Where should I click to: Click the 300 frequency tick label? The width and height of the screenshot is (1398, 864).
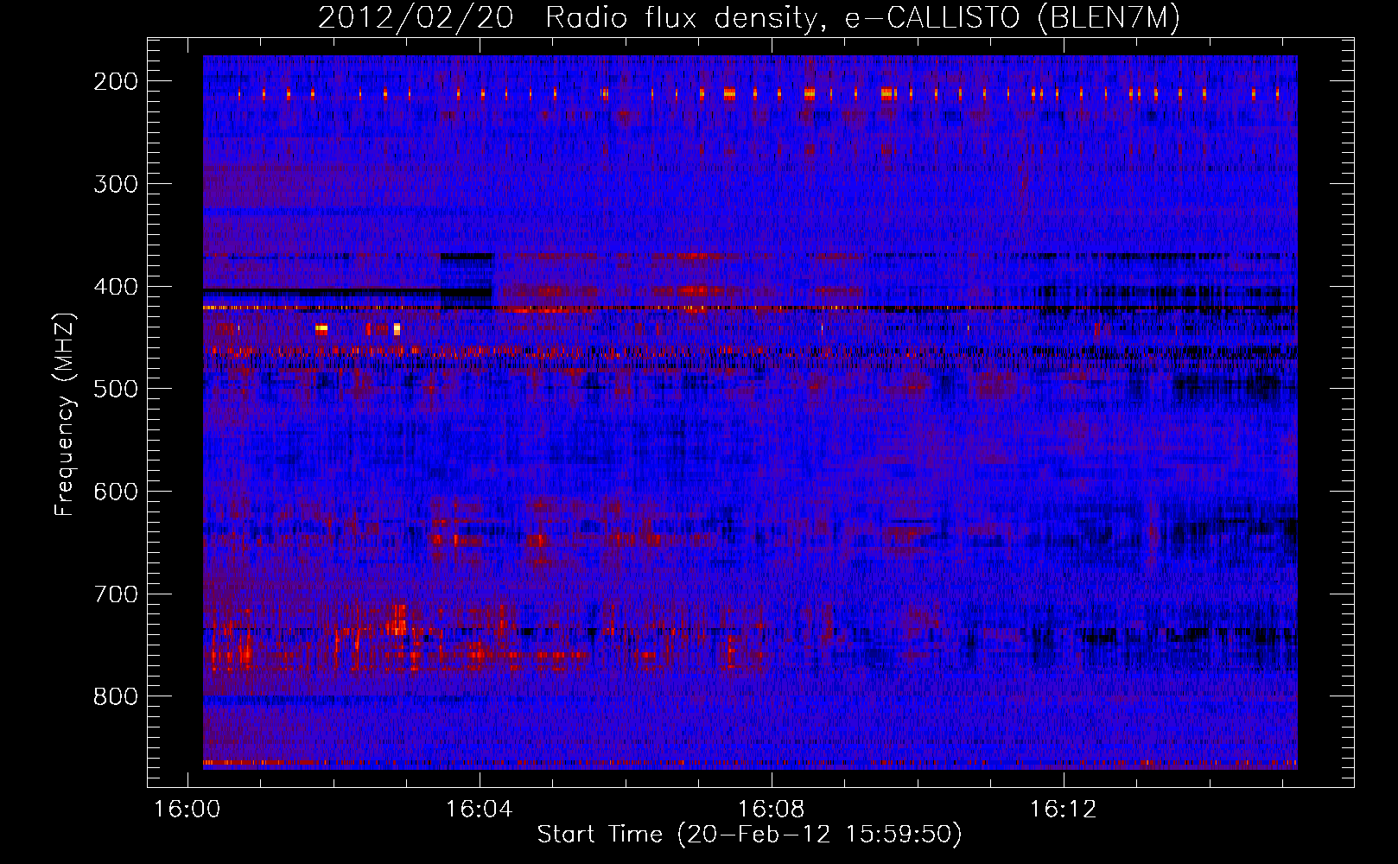[x=115, y=184]
